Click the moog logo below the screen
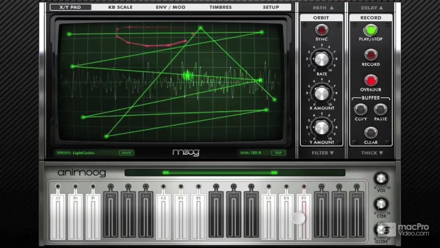Viewport: 440px width, 248px height. tap(186, 152)
